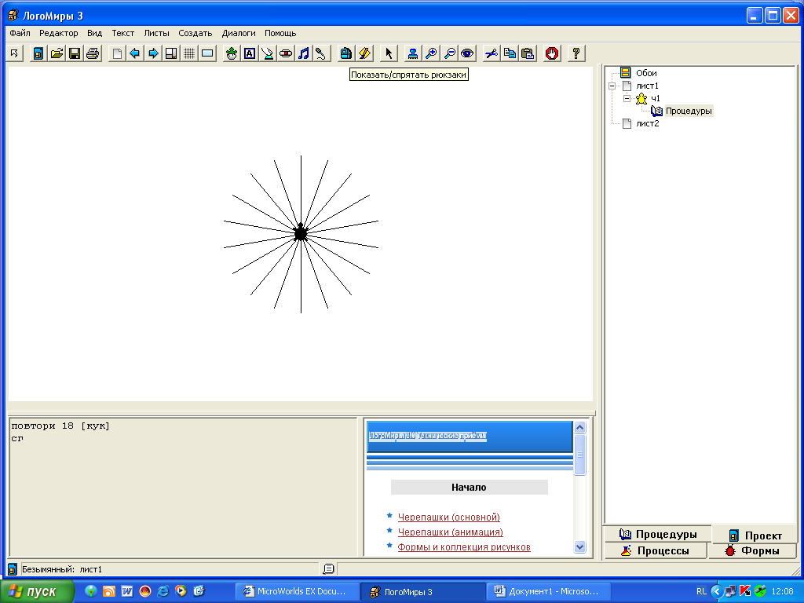The height and width of the screenshot is (603, 804).
Task: Click the turtle at center of canvas
Action: pos(301,233)
